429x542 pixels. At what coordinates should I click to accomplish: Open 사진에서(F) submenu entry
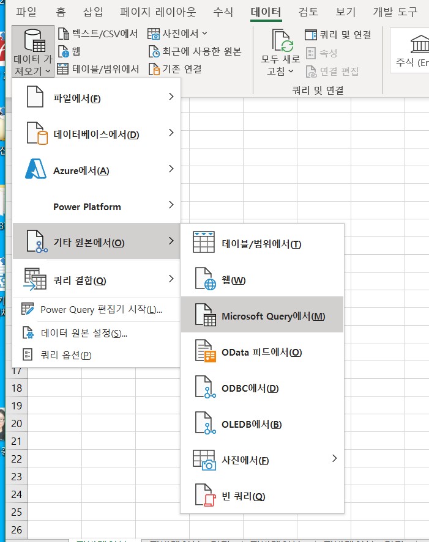263,460
